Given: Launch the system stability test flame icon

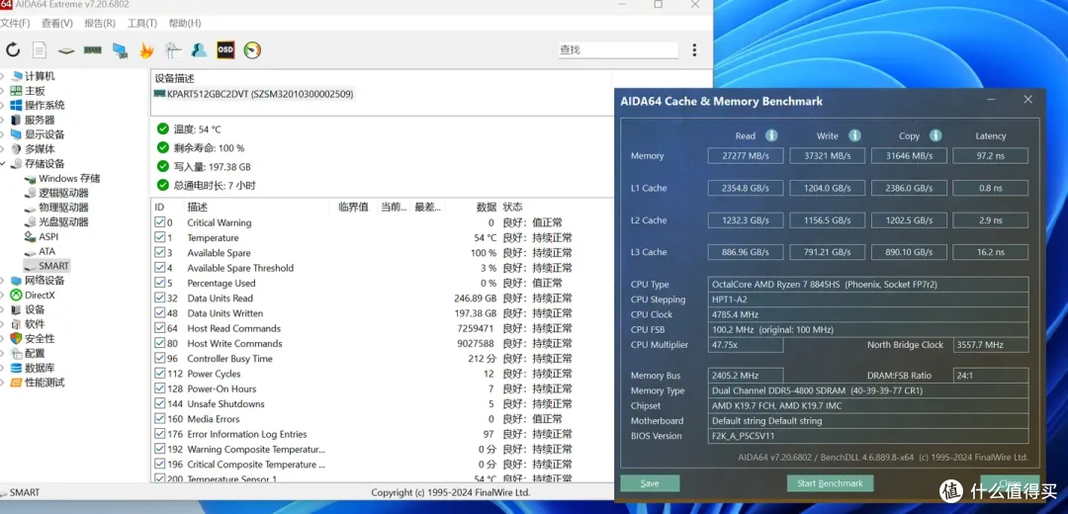Looking at the screenshot, I should (146, 49).
